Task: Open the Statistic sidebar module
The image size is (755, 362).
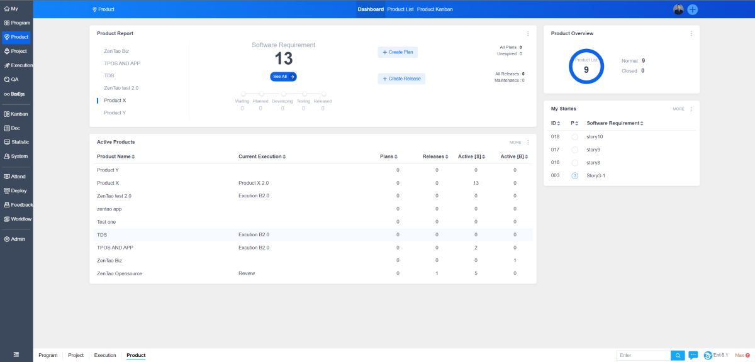Action: pyautogui.click(x=16, y=142)
